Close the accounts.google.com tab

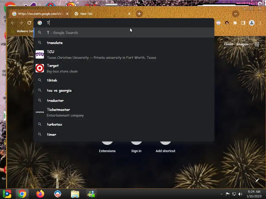pos(67,14)
